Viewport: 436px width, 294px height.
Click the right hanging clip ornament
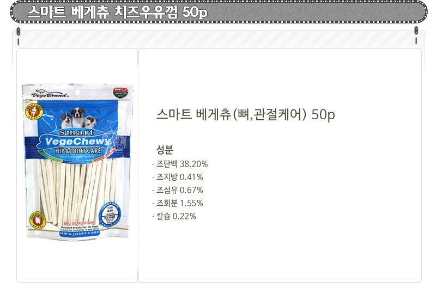coord(416,35)
